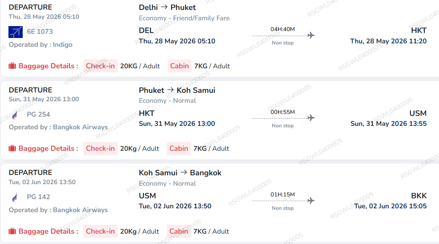This screenshot has width=439, height=244.
Task: Click the suitcase icon for Koh Samui–Bangkok baggage
Action: coord(12,231)
